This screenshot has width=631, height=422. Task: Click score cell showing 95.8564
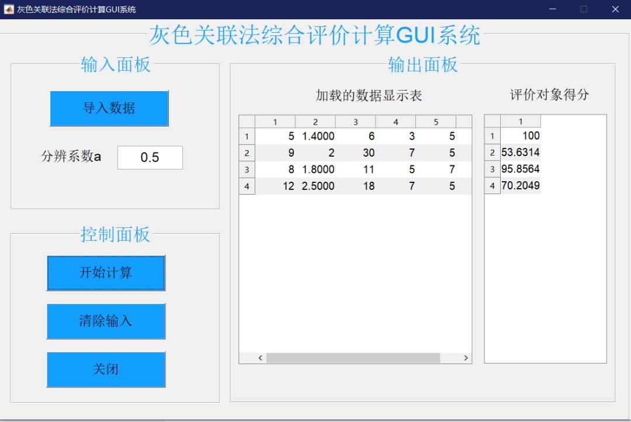521,169
